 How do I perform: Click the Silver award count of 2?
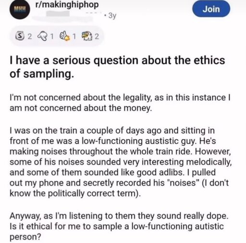pos(30,36)
